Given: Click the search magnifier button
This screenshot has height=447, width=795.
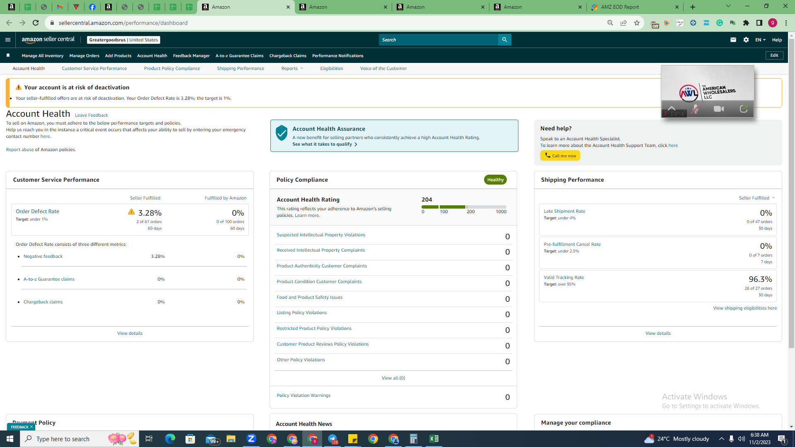Looking at the screenshot, I should (x=504, y=40).
